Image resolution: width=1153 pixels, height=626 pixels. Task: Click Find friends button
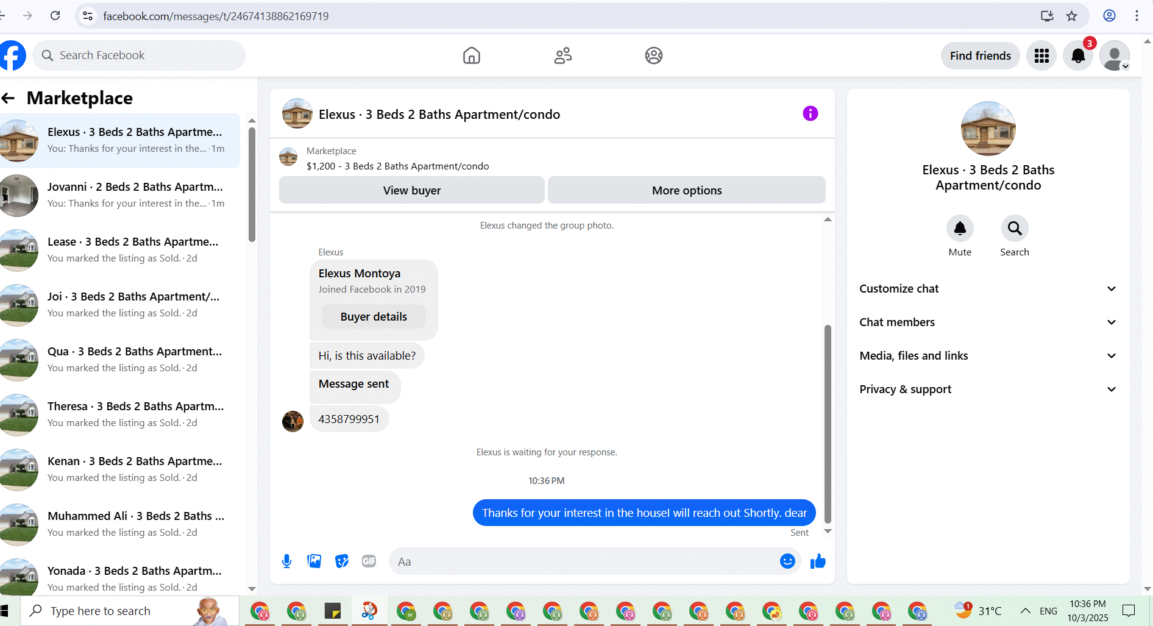coord(980,56)
